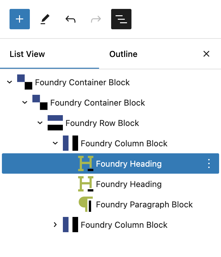Switch to the Outline tab
The height and width of the screenshot is (257, 221).
click(x=123, y=54)
